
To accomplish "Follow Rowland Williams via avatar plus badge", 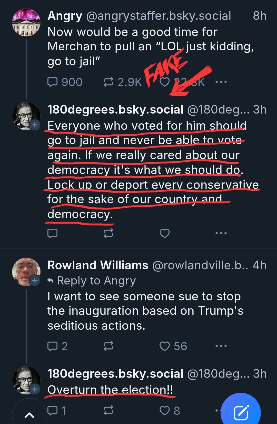I will click(35, 281).
